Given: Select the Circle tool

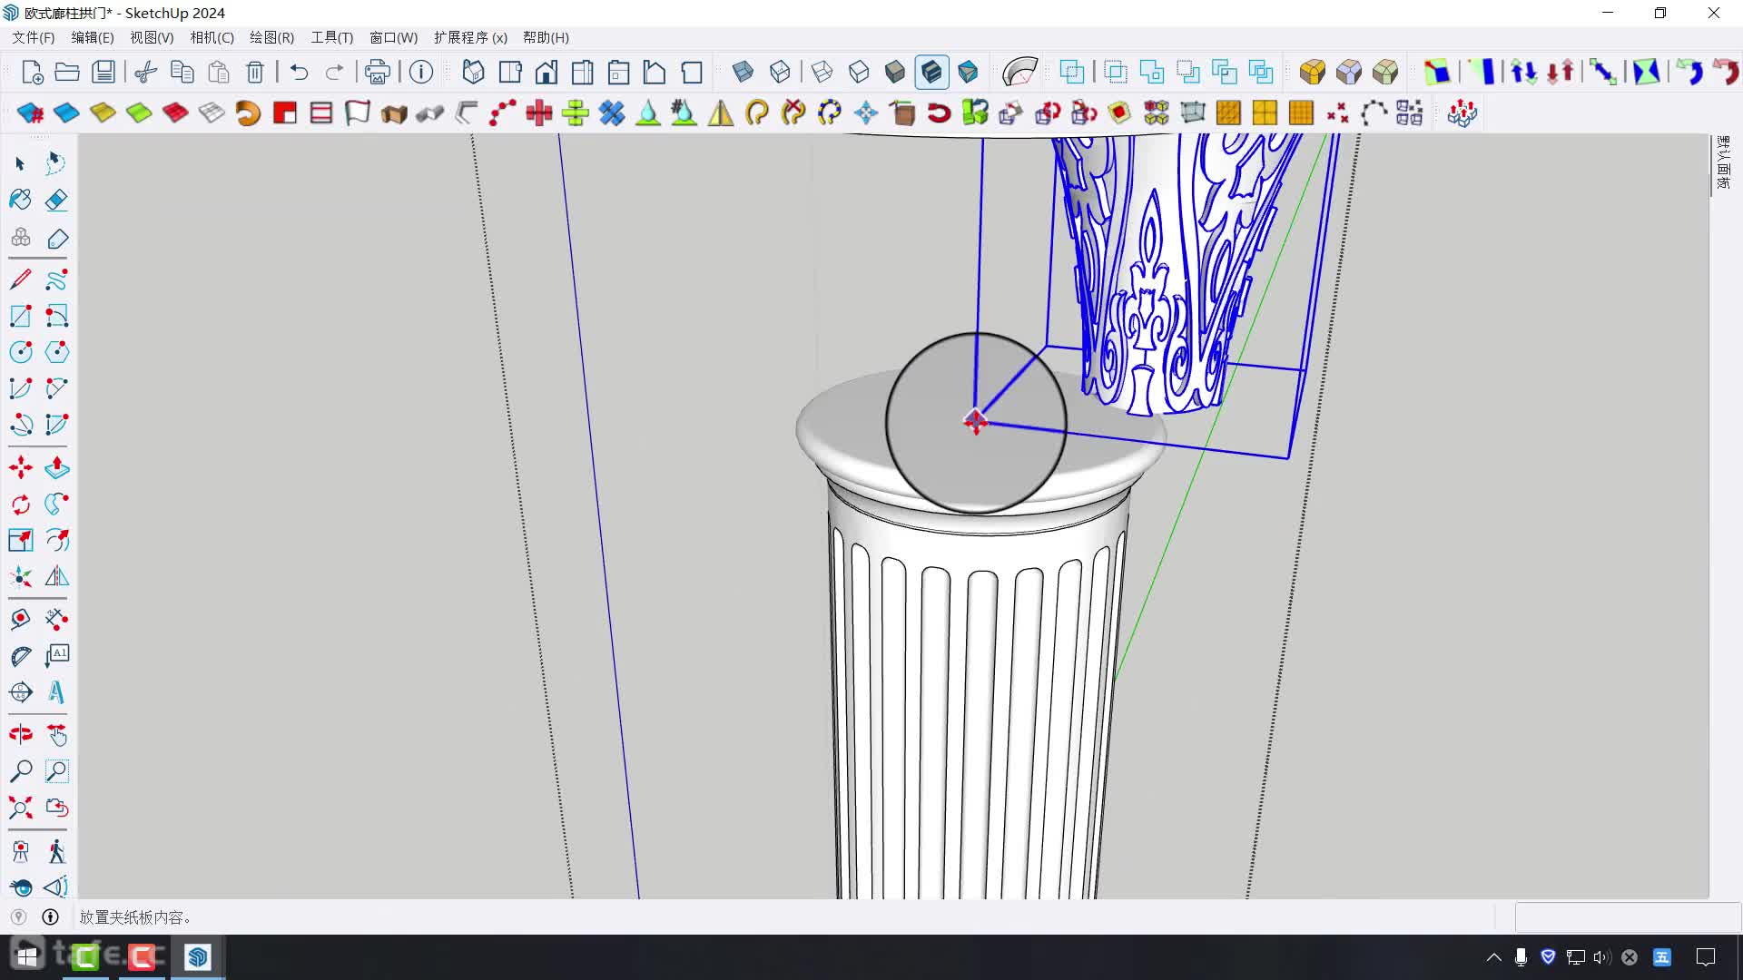Looking at the screenshot, I should point(20,352).
